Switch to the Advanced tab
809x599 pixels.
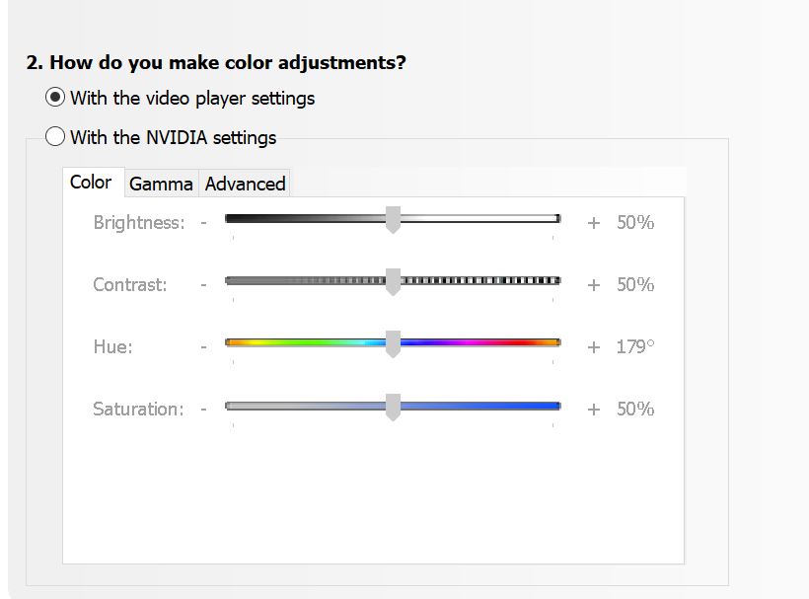pos(245,184)
